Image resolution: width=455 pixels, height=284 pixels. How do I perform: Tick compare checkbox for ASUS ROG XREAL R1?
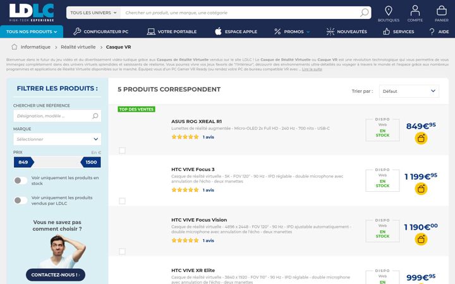122,150
